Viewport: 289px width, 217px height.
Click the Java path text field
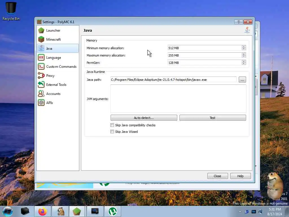point(174,80)
